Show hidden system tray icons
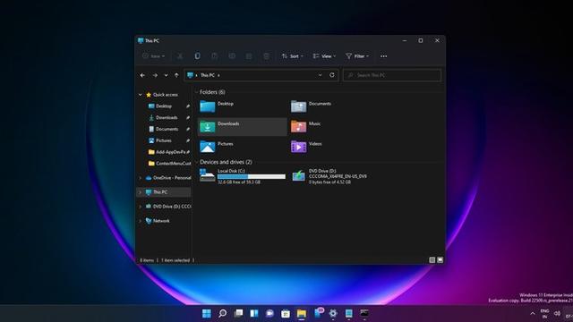This screenshot has height=322, width=573. 533,313
